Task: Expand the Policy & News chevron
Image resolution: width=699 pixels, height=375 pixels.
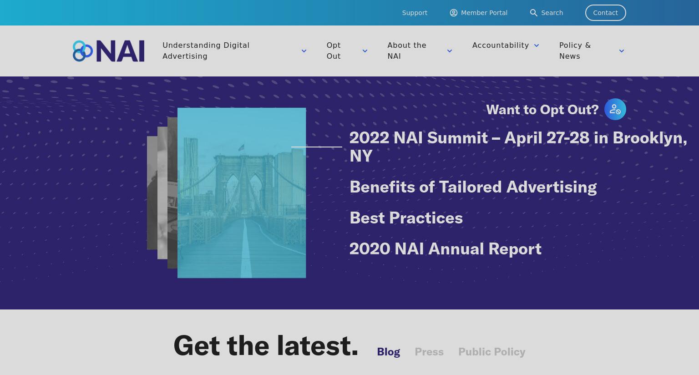Action: pyautogui.click(x=622, y=51)
